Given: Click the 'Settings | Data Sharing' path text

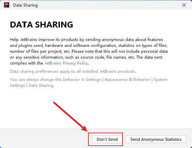Looking at the screenshot, I should click(x=32, y=85).
